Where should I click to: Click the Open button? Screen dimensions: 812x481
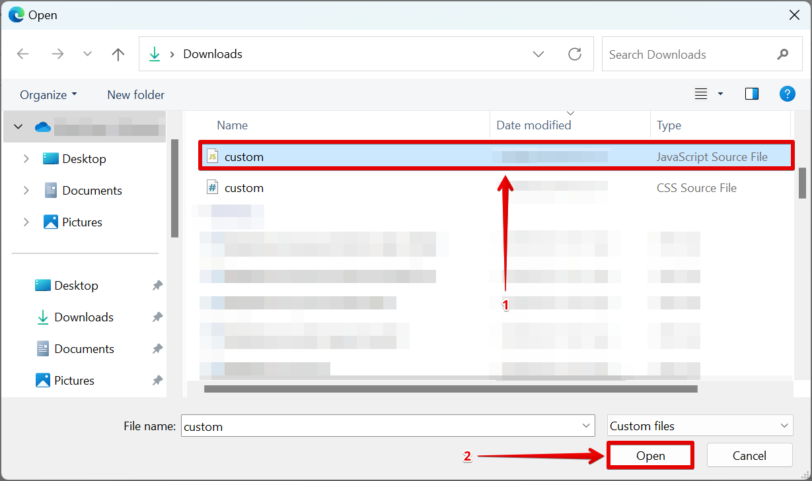pos(650,455)
